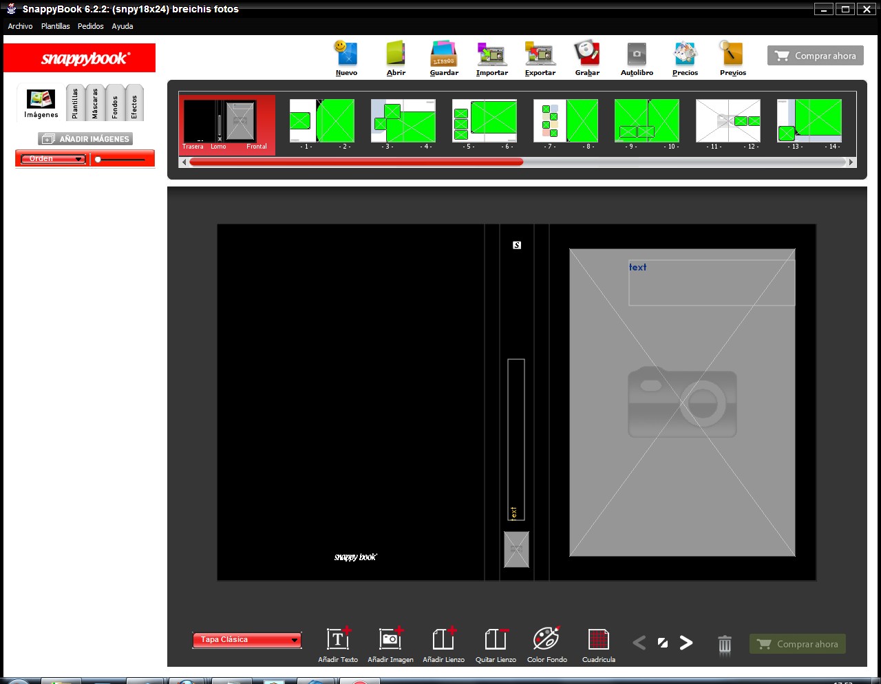Click the red page strip scrollbar thumb
Screen dimensions: 881x684
point(356,162)
